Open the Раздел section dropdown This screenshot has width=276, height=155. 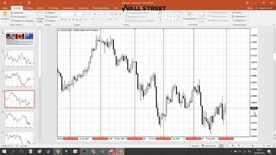tap(51, 21)
